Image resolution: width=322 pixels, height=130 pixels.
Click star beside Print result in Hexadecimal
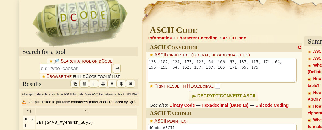coord(152,86)
